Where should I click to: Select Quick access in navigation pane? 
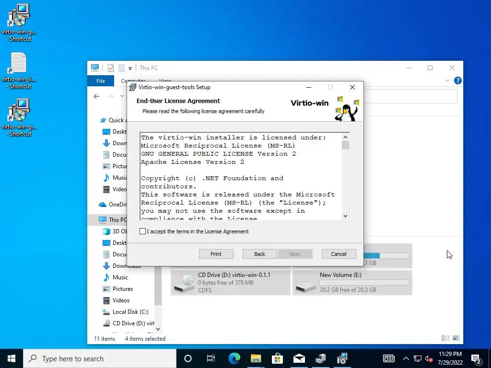(x=113, y=120)
